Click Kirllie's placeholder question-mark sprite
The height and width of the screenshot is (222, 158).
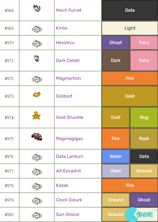pos(37,29)
